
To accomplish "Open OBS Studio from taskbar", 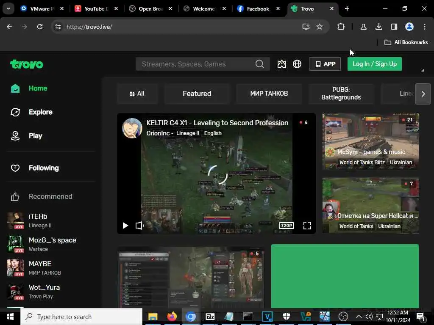I will pyautogui.click(x=343, y=317).
